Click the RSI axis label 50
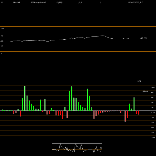Image resolution: width=156 pixels, height=156 pixels. click(2, 41)
